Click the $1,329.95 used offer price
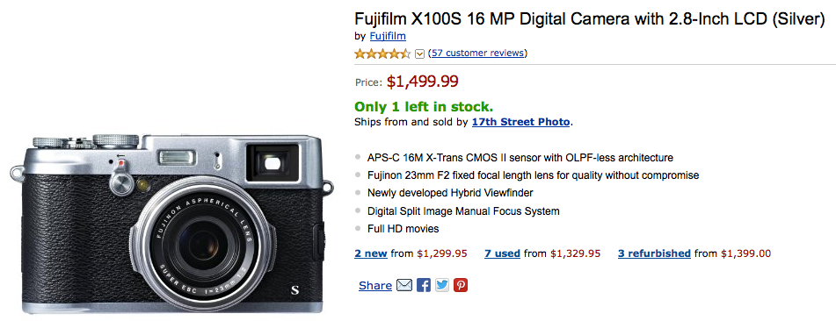This screenshot has width=836, height=321. pos(575,253)
